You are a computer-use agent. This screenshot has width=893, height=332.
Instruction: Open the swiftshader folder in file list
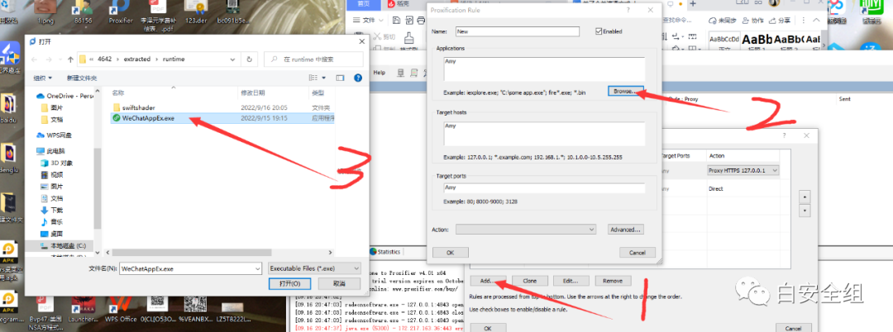click(x=138, y=107)
